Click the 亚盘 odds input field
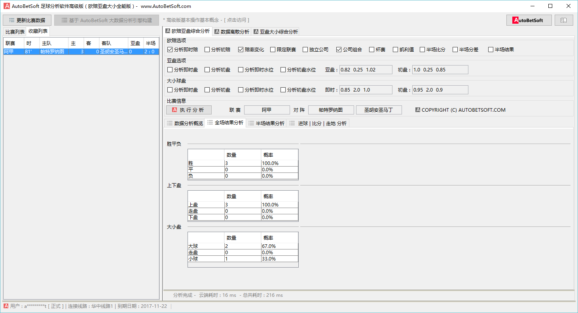 (x=366, y=70)
